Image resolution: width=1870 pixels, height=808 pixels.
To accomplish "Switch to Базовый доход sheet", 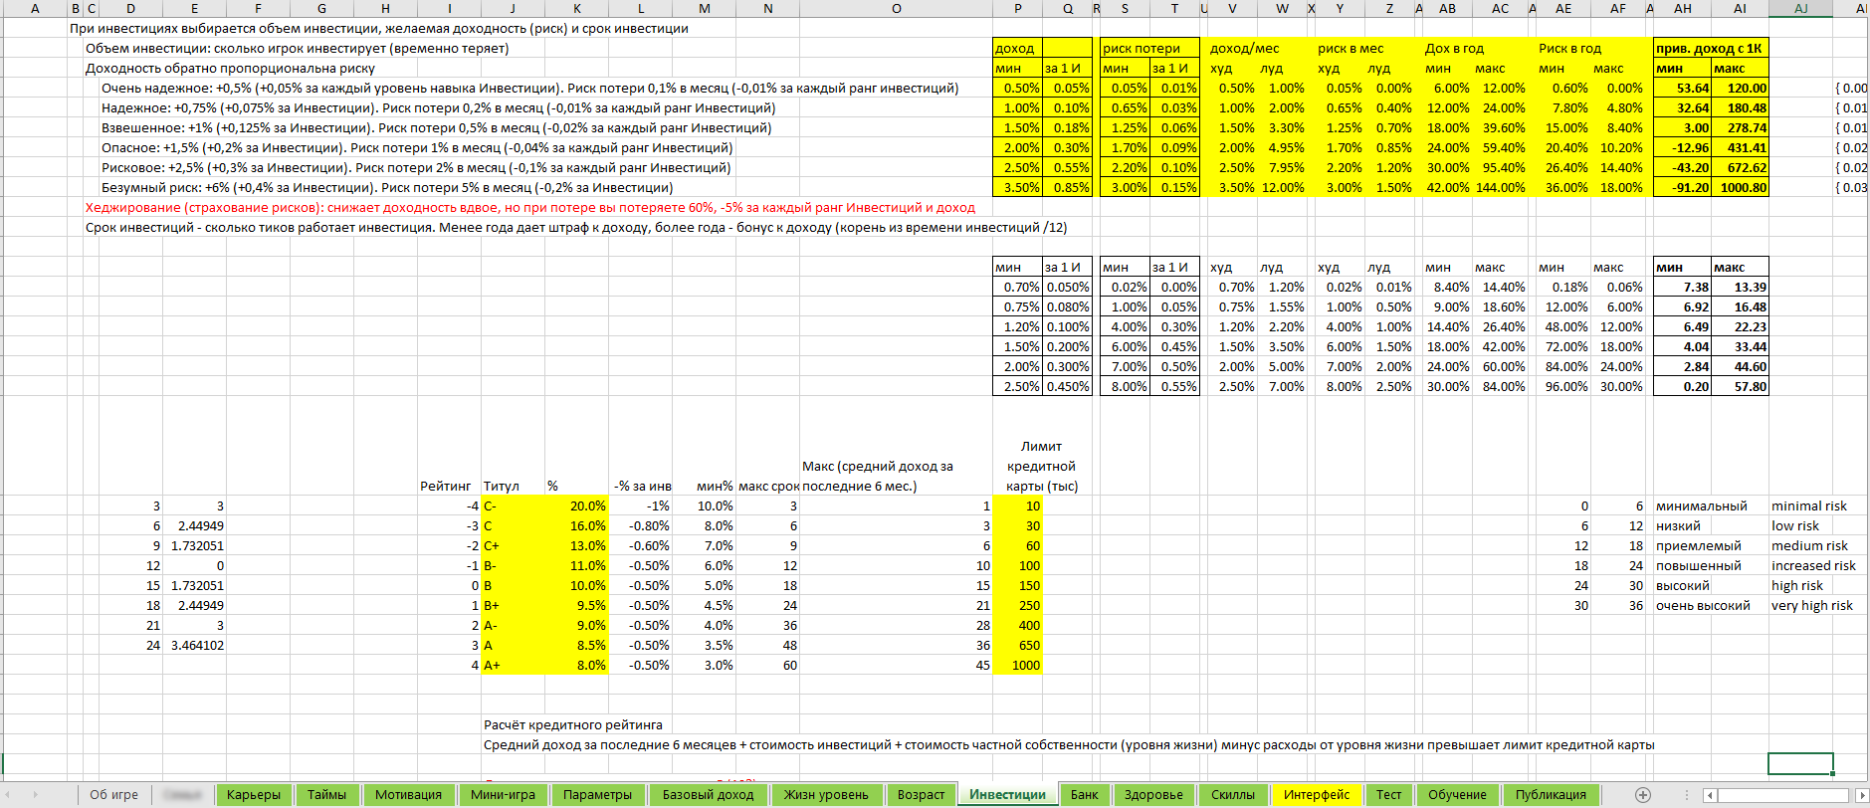I will click(x=709, y=794).
